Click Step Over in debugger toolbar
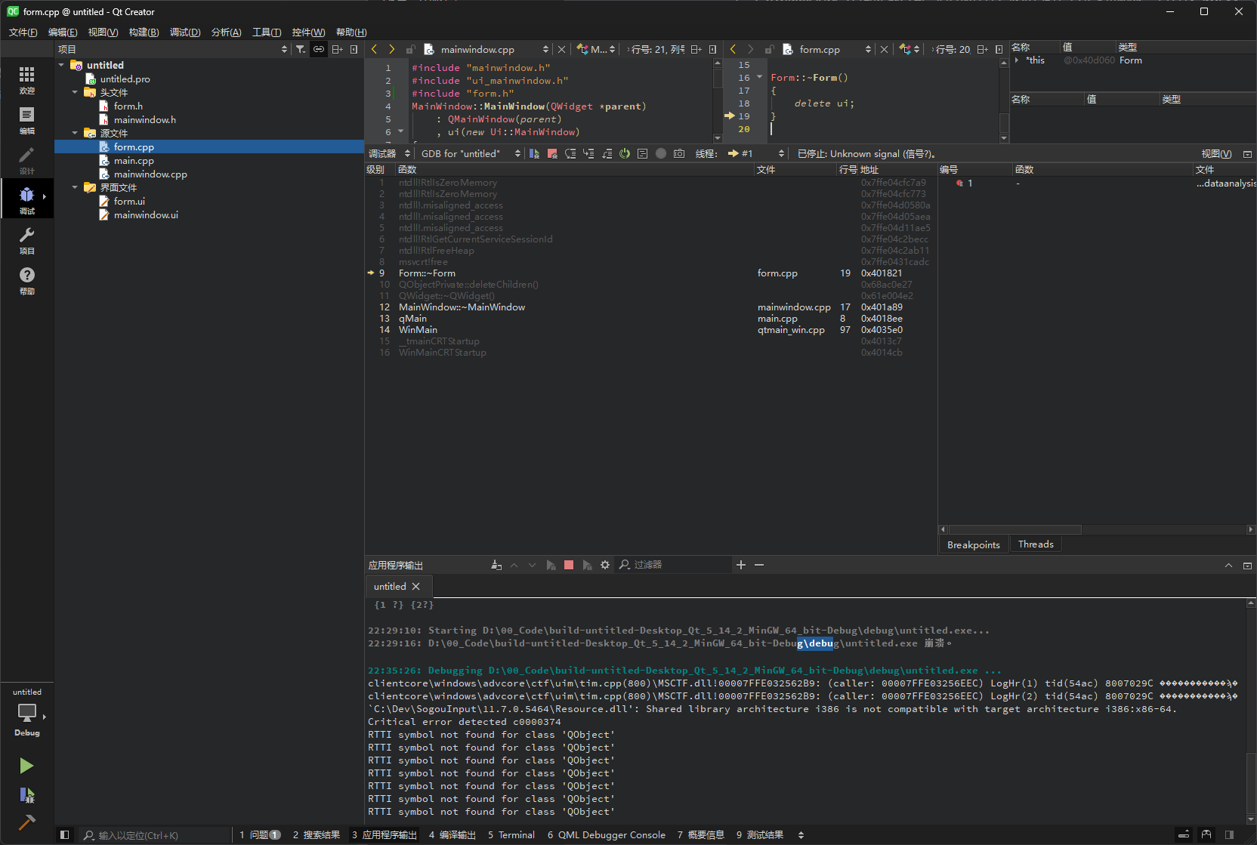 coord(570,153)
